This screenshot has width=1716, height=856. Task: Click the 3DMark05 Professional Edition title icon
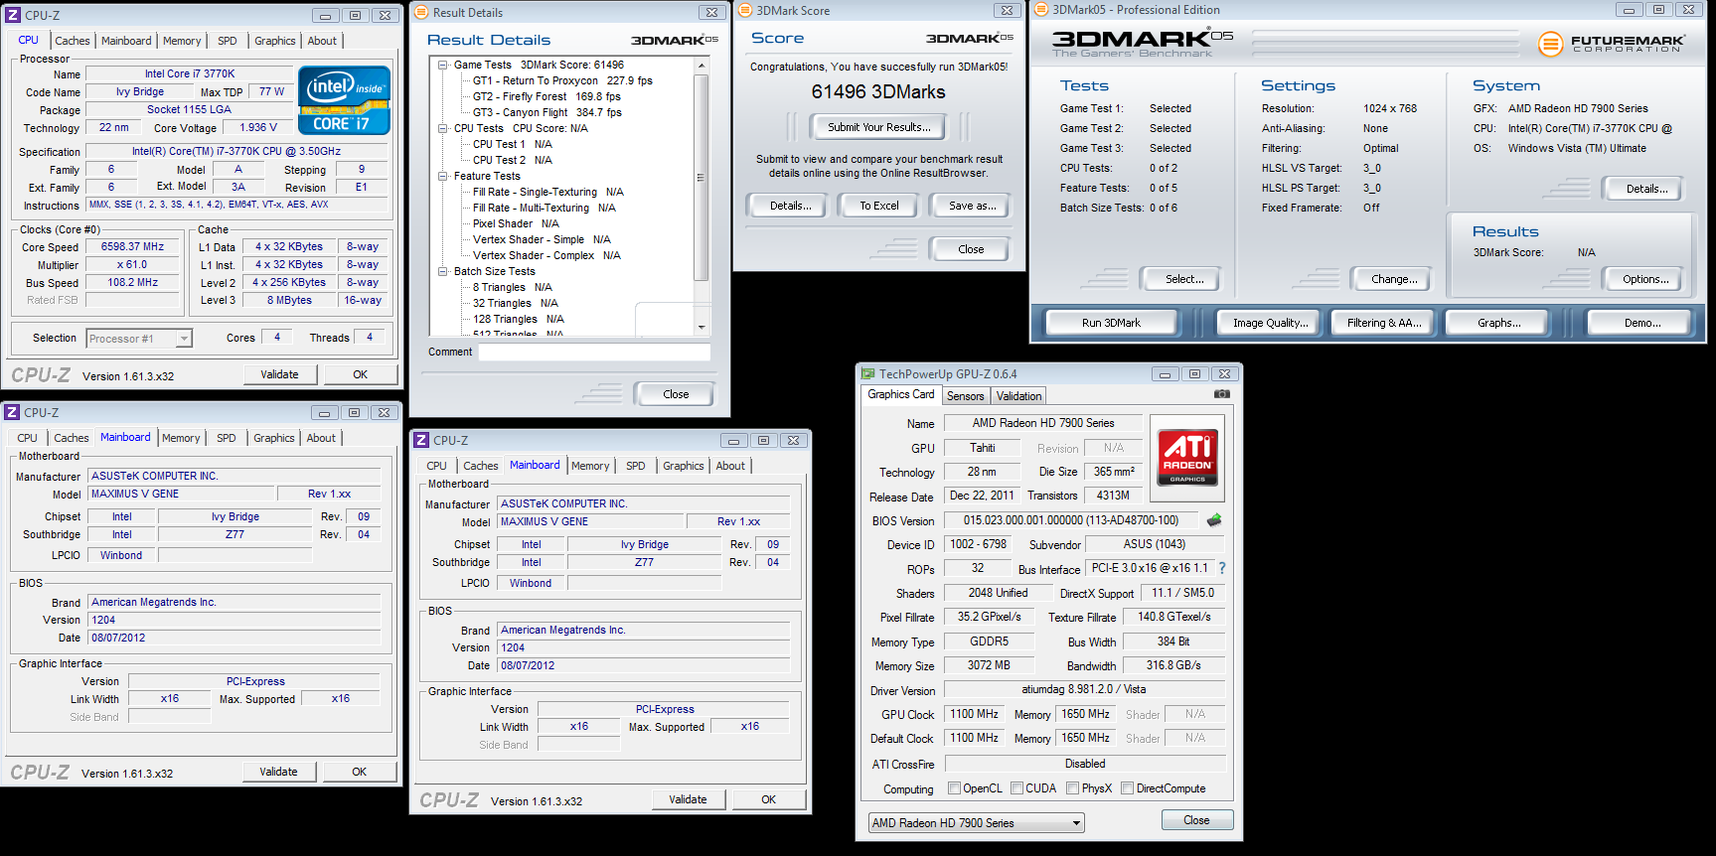pos(1041,10)
